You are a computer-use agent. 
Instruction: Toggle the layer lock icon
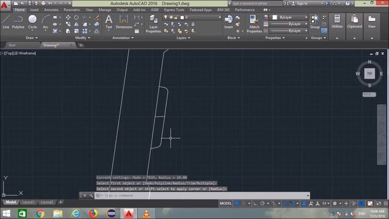[x=176, y=17]
